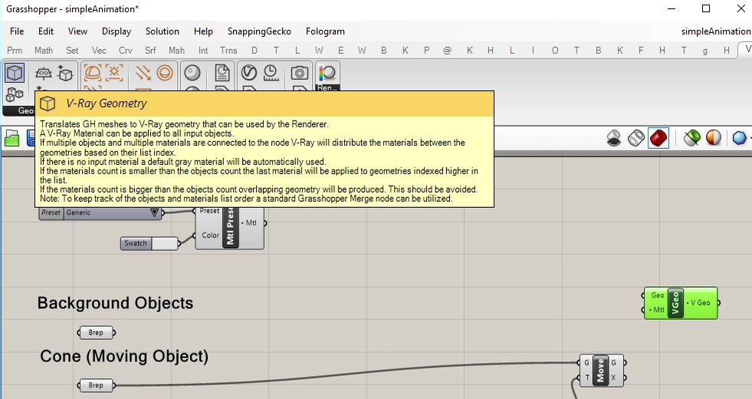Image resolution: width=752 pixels, height=399 pixels.
Task: Pick the V-Ray camera icon
Action: tap(300, 73)
